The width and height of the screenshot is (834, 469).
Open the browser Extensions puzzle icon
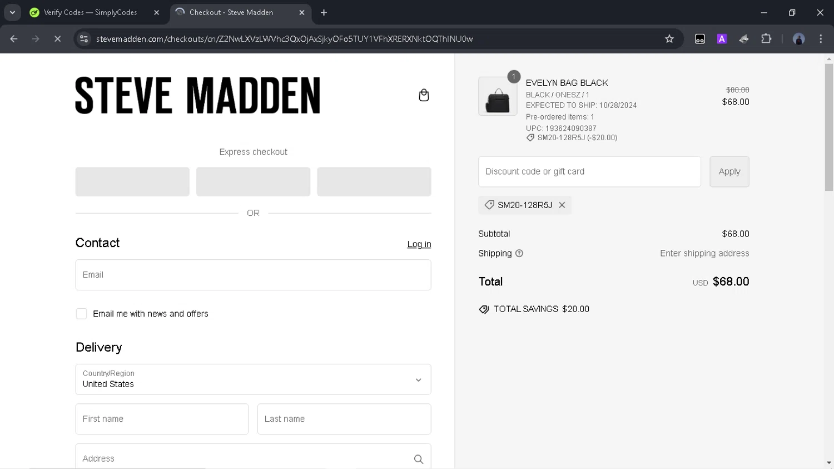click(766, 39)
